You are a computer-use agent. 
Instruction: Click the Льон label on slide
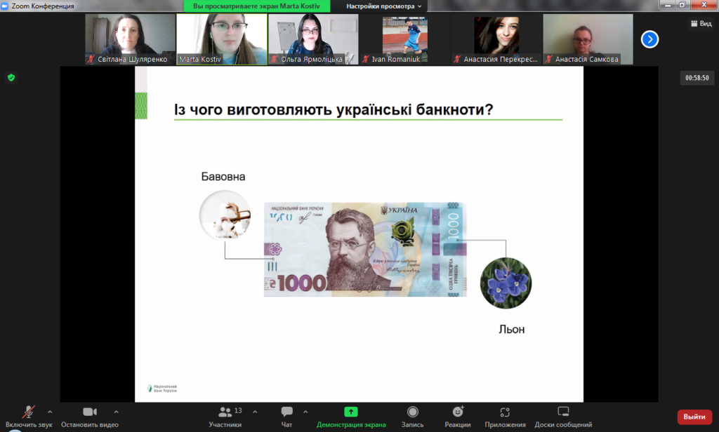(x=512, y=330)
